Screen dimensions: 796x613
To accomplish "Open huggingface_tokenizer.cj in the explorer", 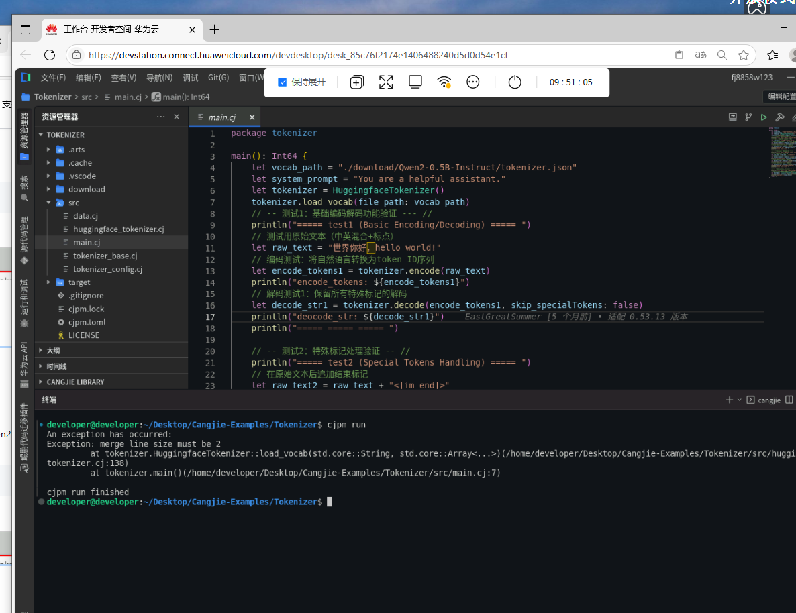I will pyautogui.click(x=118, y=229).
